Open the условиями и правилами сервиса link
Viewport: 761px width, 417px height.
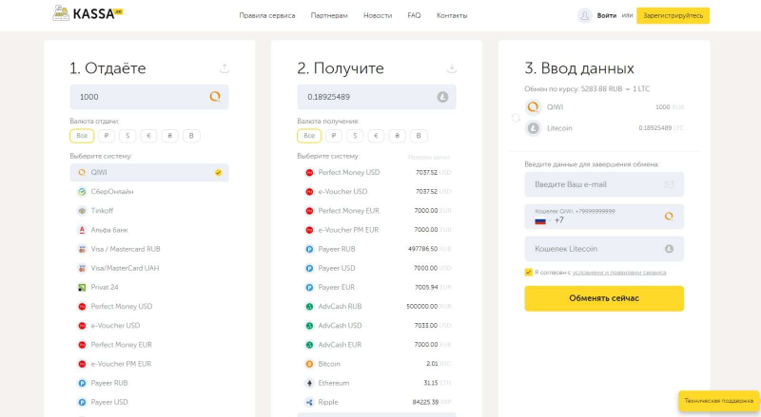tap(619, 273)
